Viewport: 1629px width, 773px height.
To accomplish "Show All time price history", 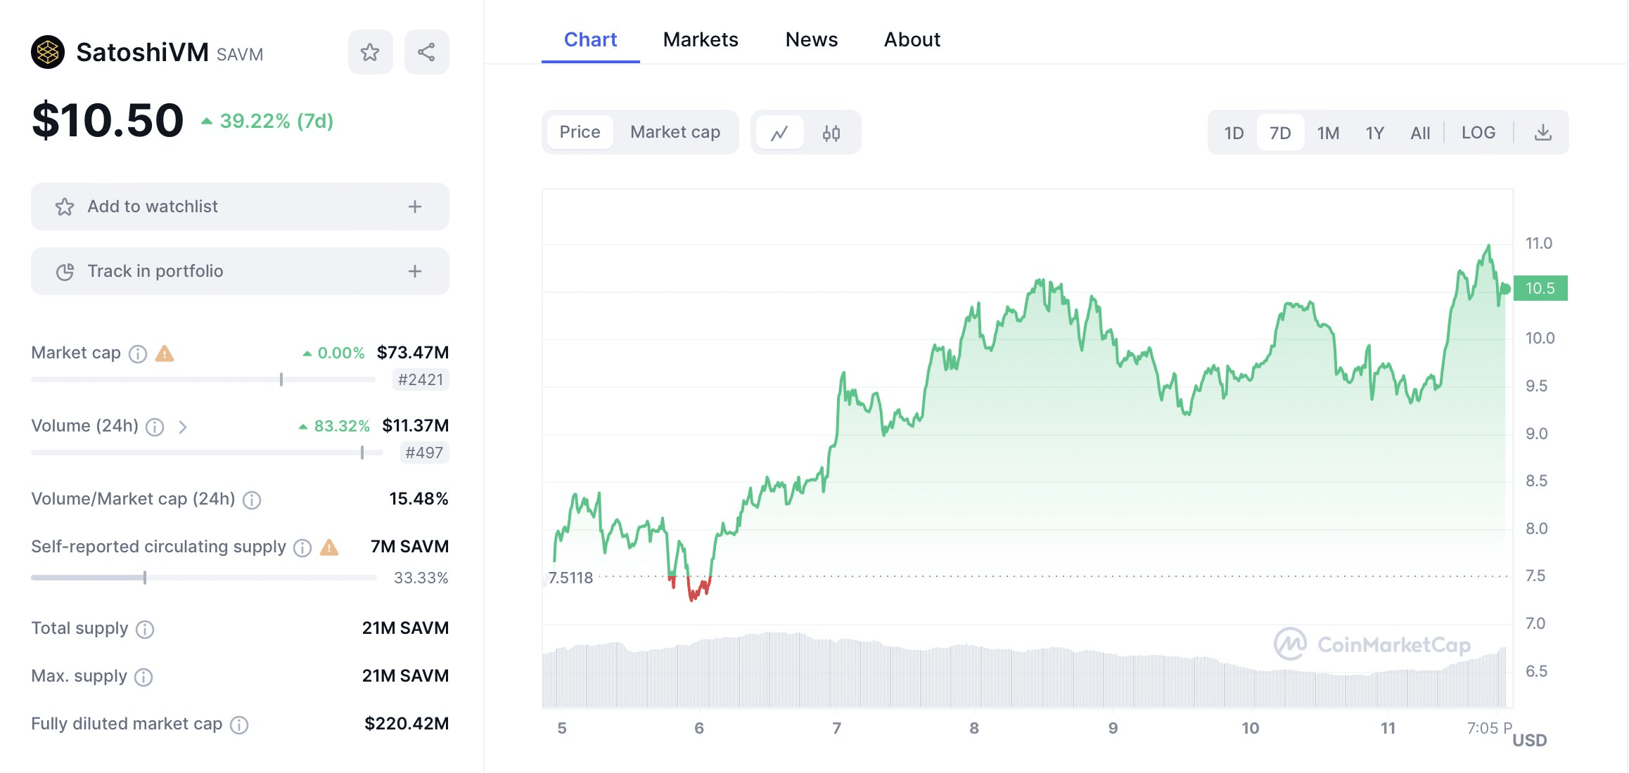I will [x=1420, y=133].
